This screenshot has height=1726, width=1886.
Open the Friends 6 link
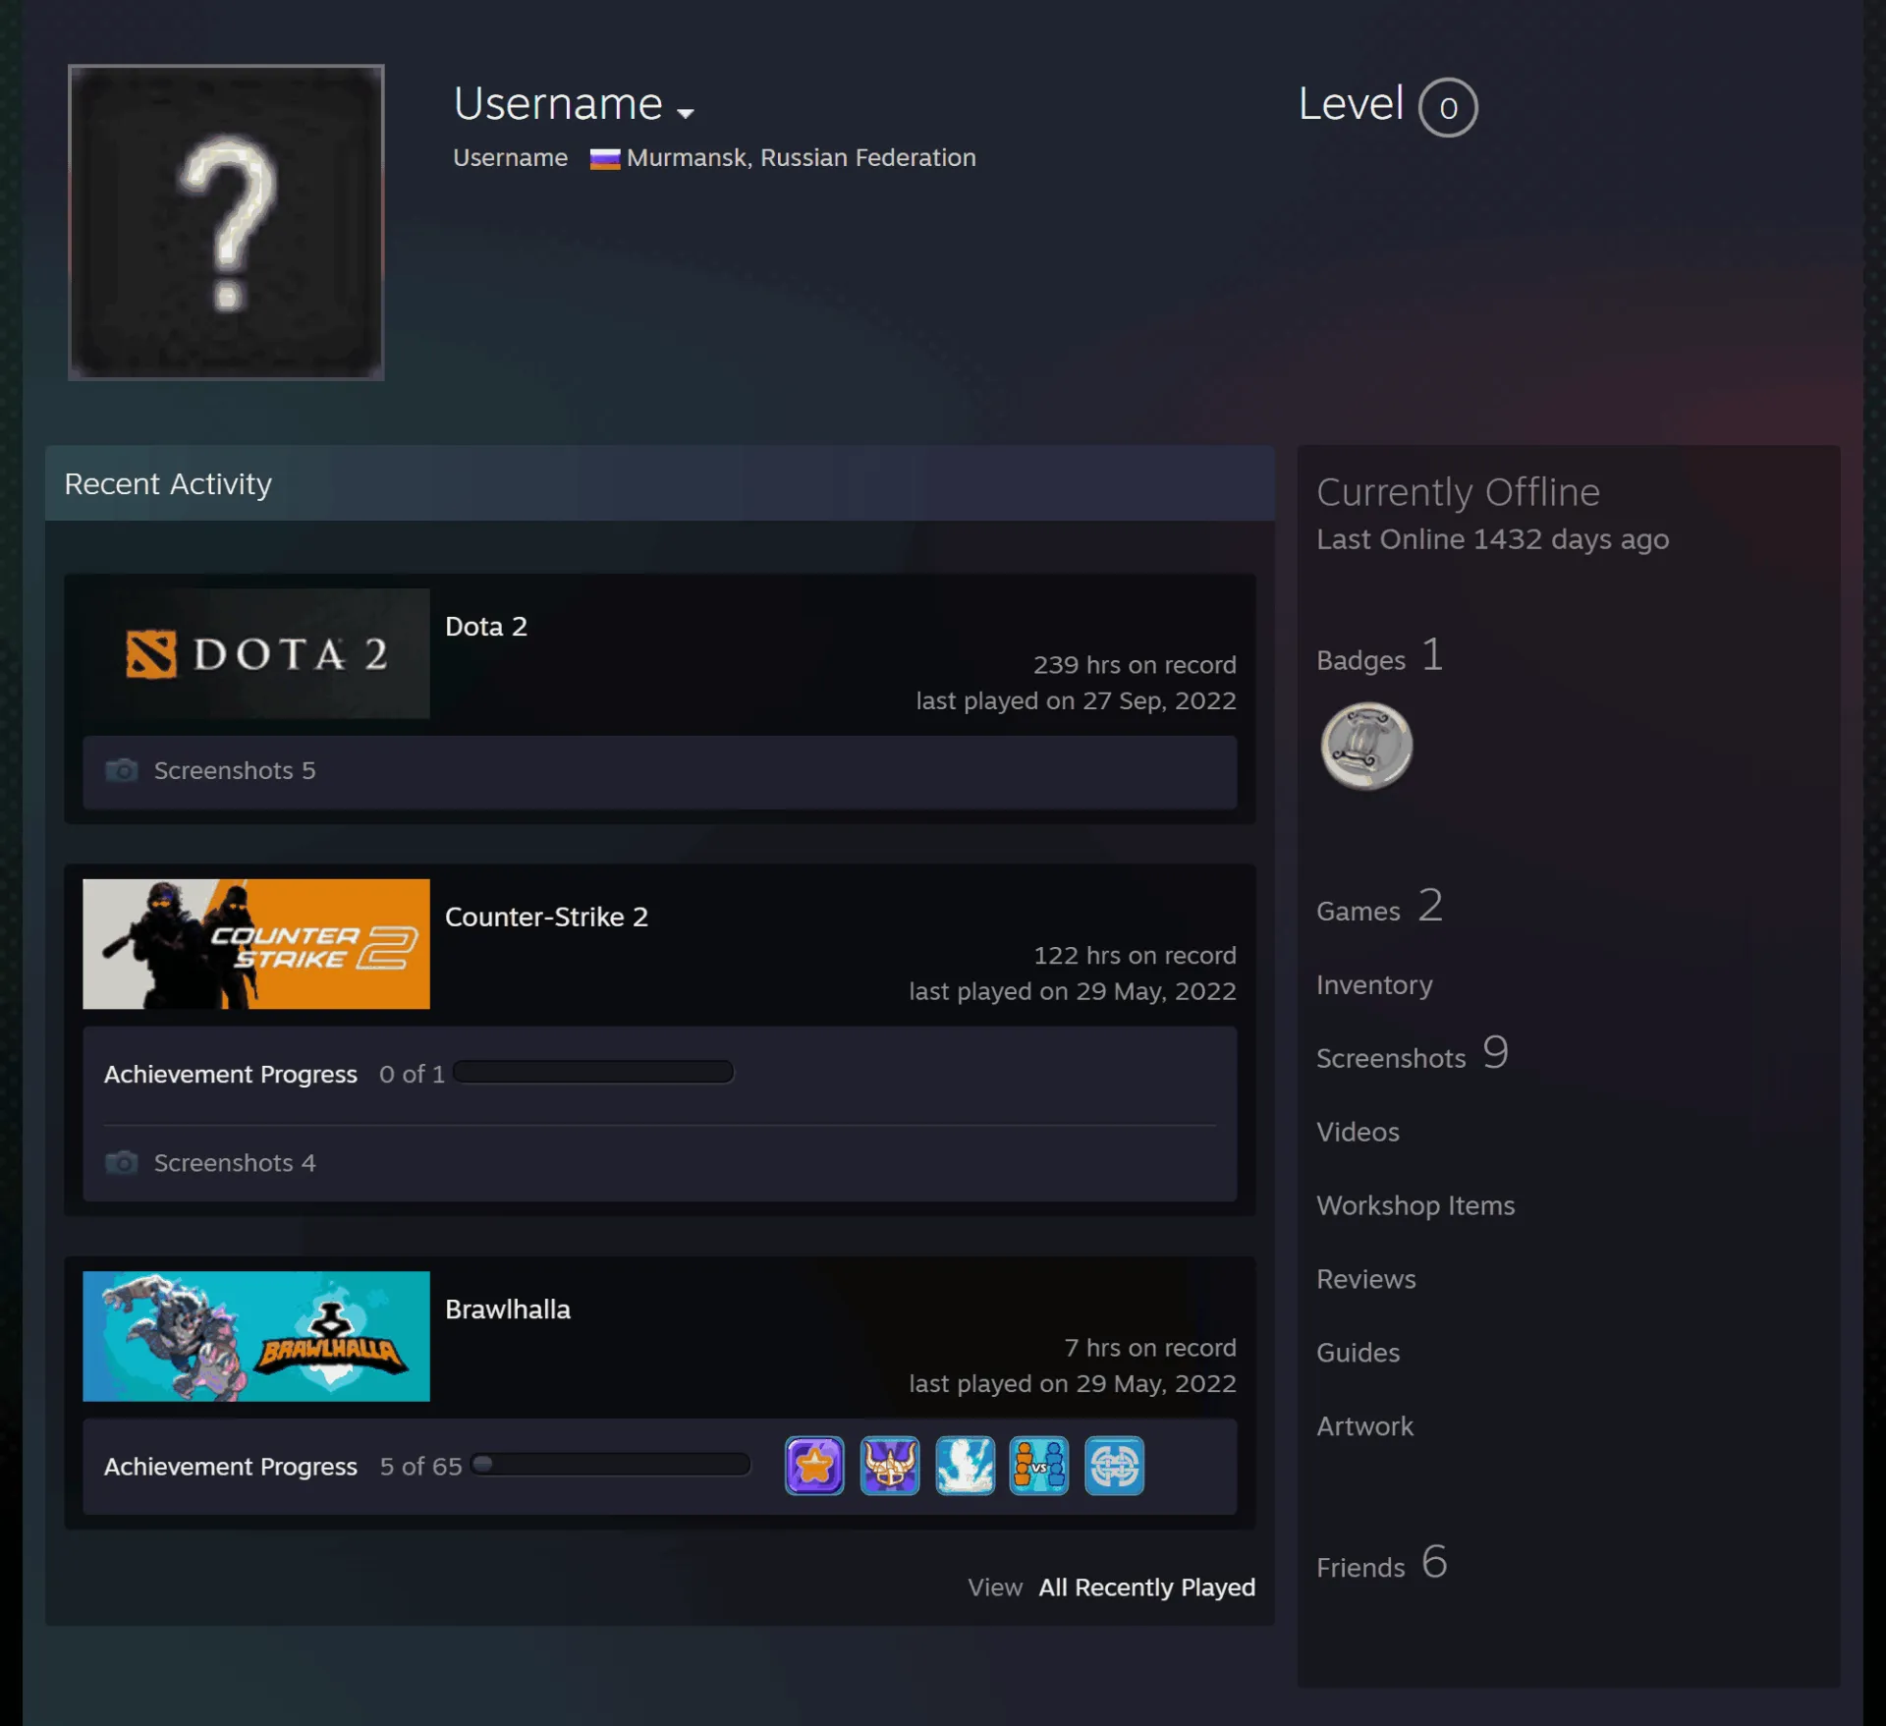tap(1382, 1563)
